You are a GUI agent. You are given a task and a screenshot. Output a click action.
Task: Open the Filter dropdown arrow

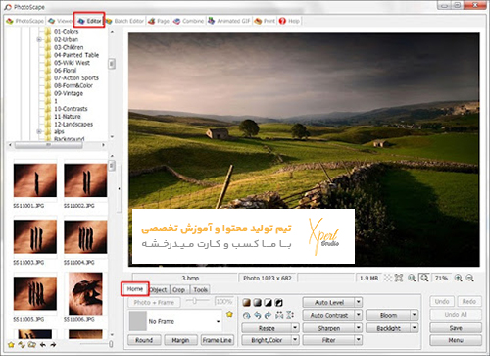tap(359, 340)
